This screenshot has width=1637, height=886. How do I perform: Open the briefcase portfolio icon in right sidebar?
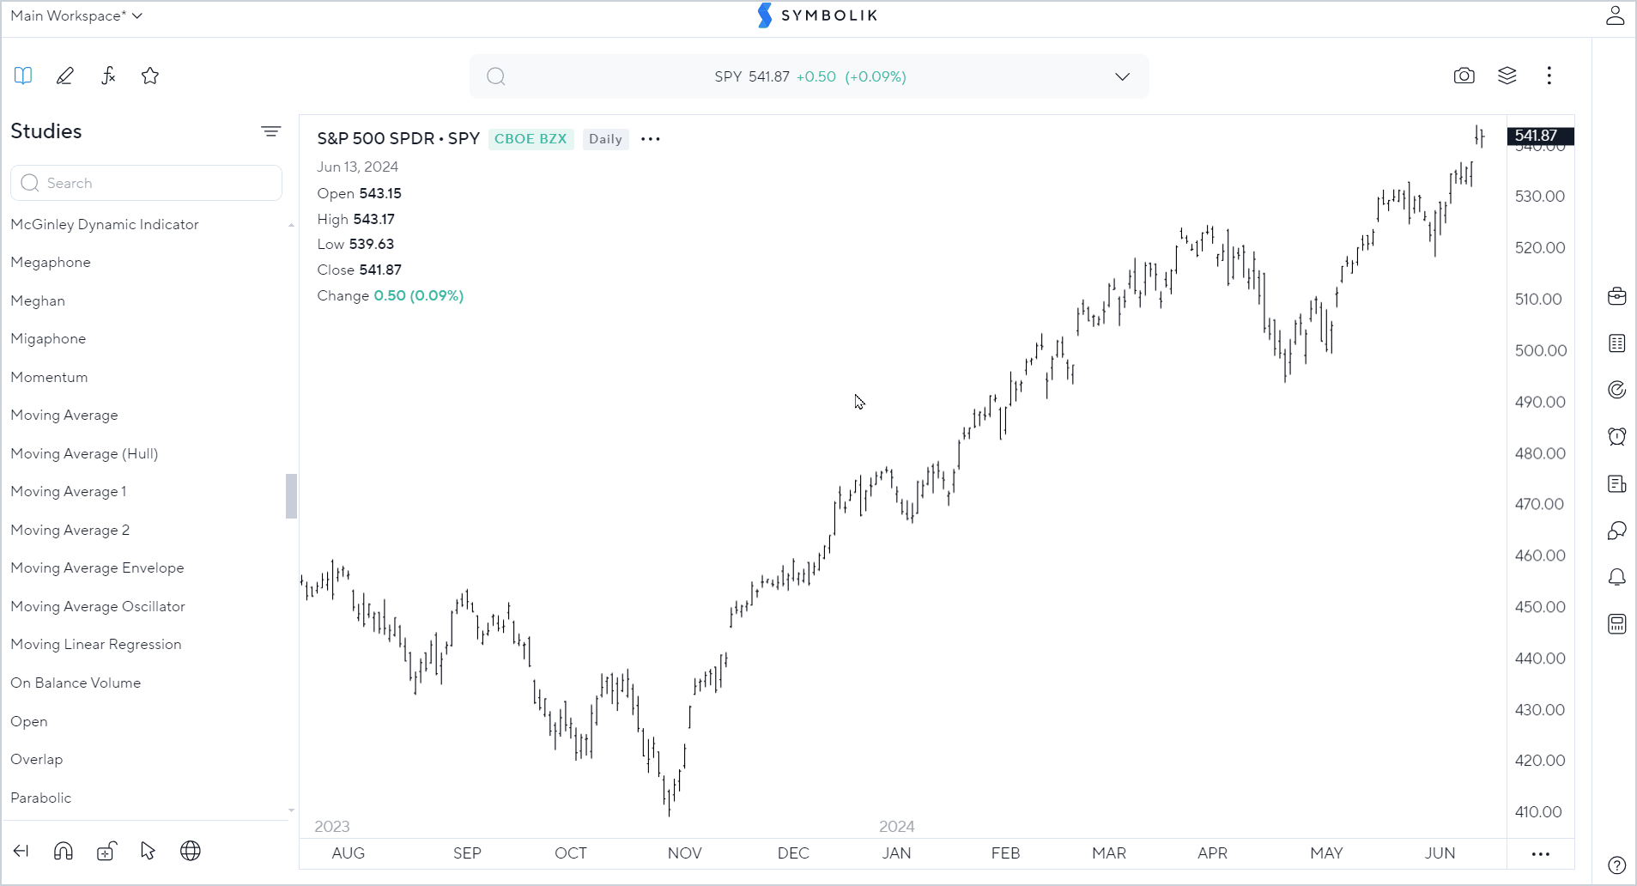(1617, 297)
